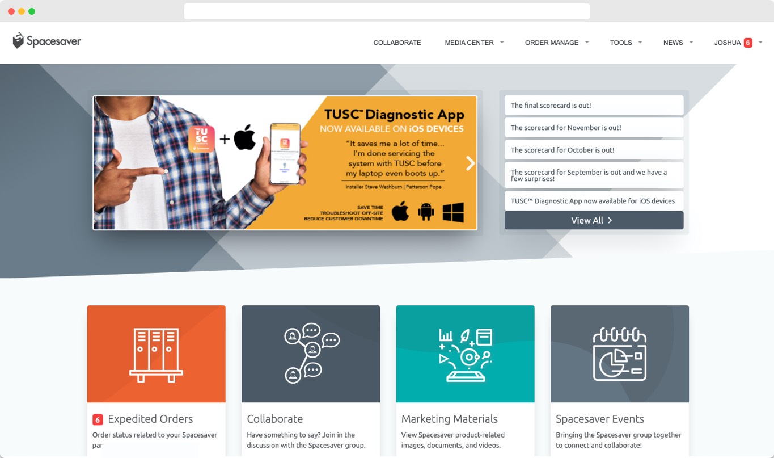Click the Marketing Materials media icon
This screenshot has height=458, width=774.
point(466,354)
